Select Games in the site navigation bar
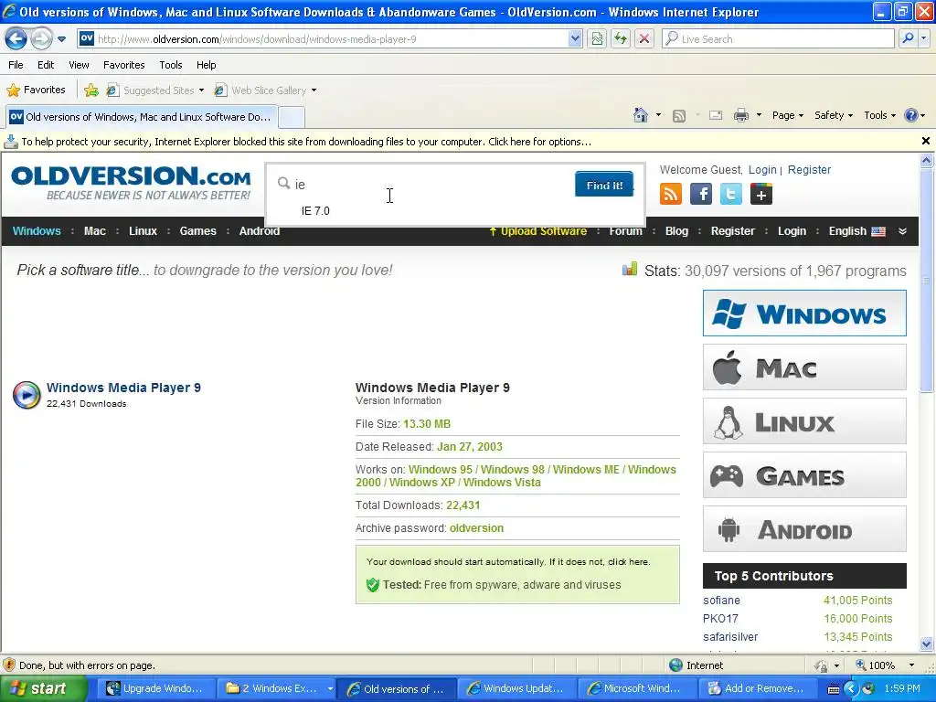Screen dimensions: 936x702 pos(198,231)
